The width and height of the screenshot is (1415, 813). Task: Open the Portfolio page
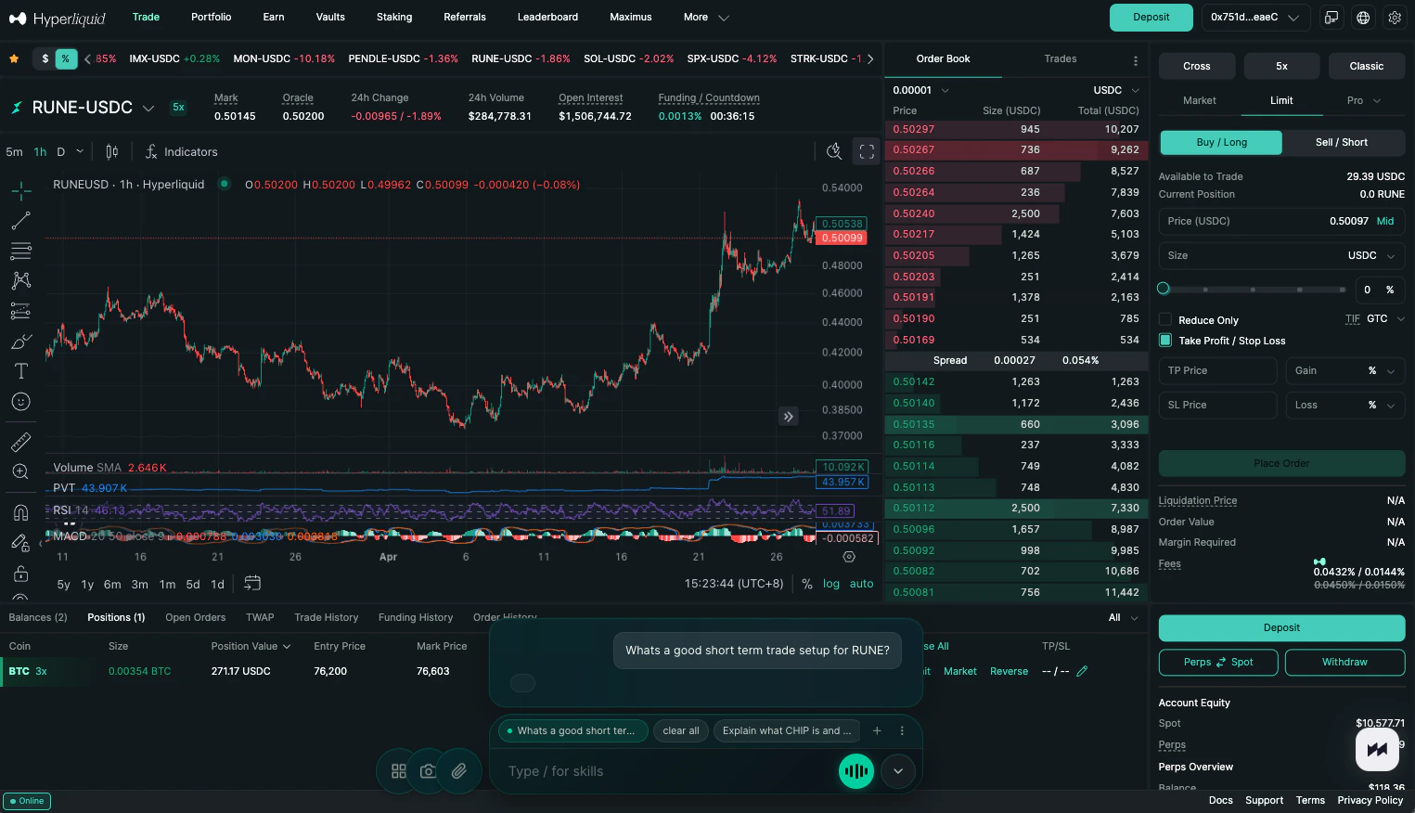pos(212,17)
